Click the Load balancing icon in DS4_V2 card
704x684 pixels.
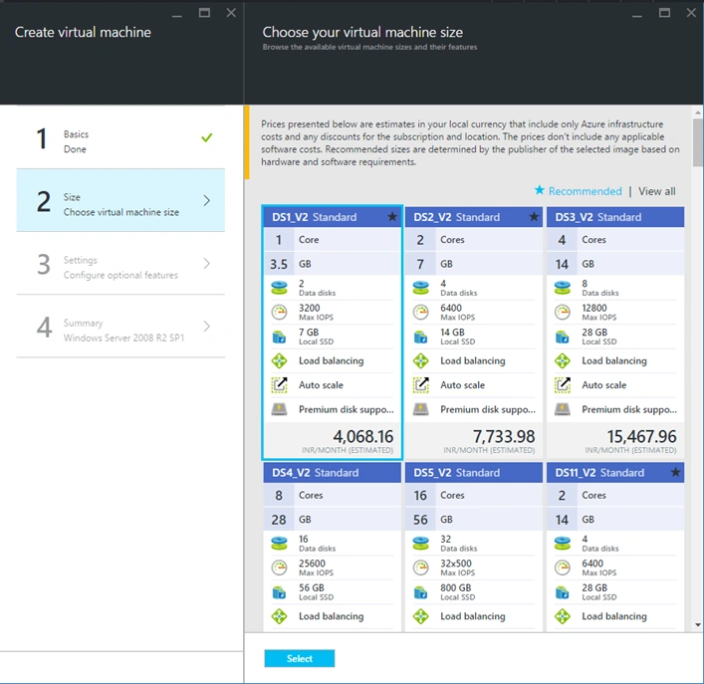pos(279,616)
